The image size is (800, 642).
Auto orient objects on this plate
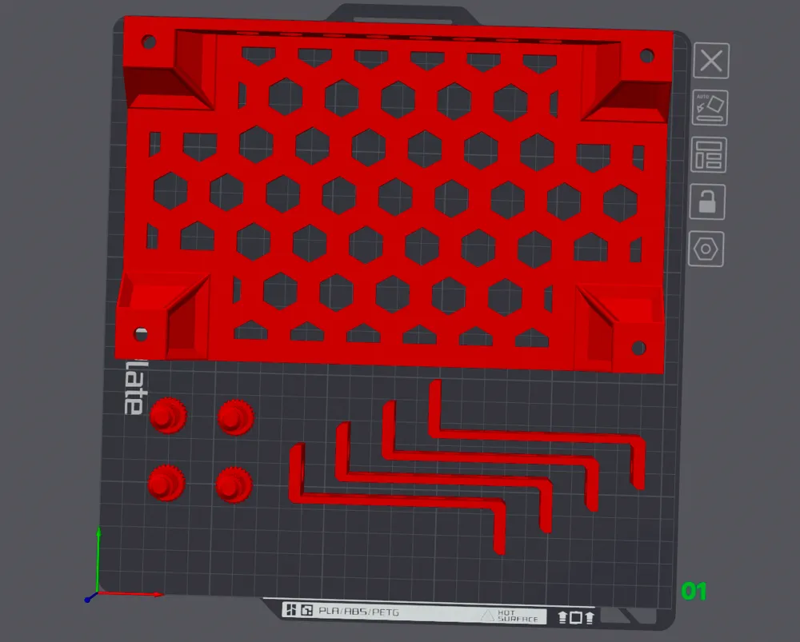pyautogui.click(x=710, y=108)
